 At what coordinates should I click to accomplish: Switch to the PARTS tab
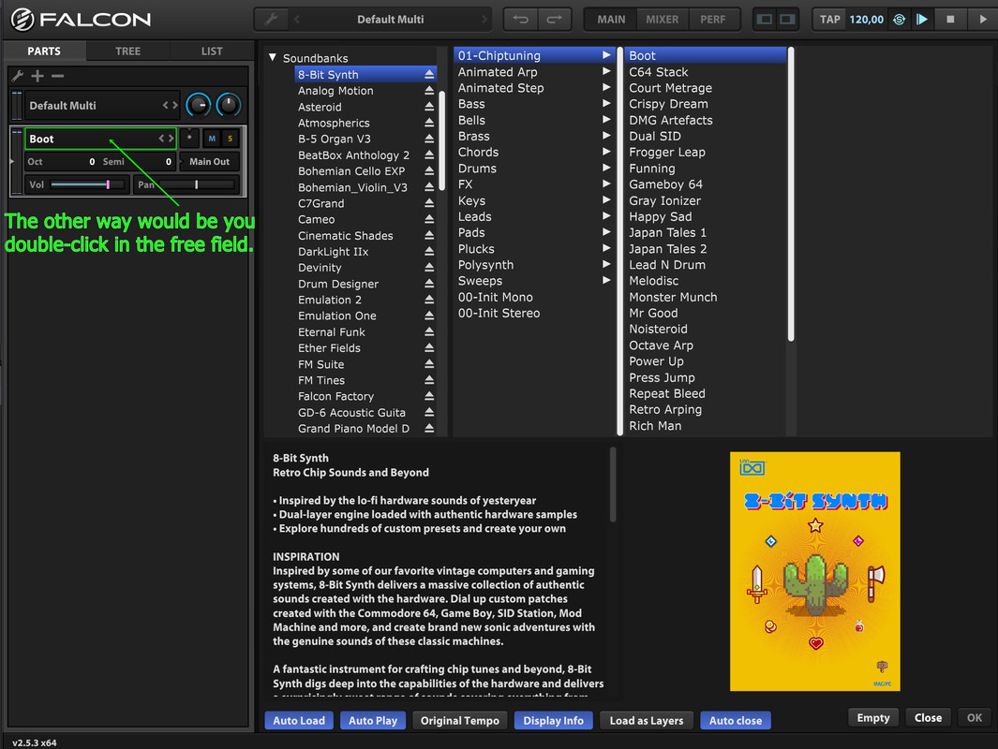tap(44, 51)
